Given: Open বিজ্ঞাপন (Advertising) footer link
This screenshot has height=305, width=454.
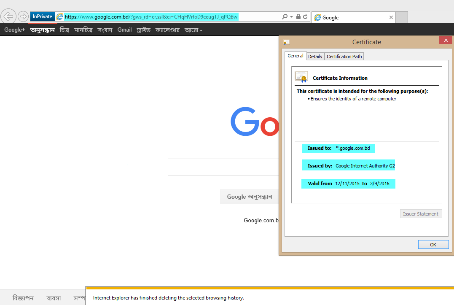Looking at the screenshot, I should click(x=23, y=298).
